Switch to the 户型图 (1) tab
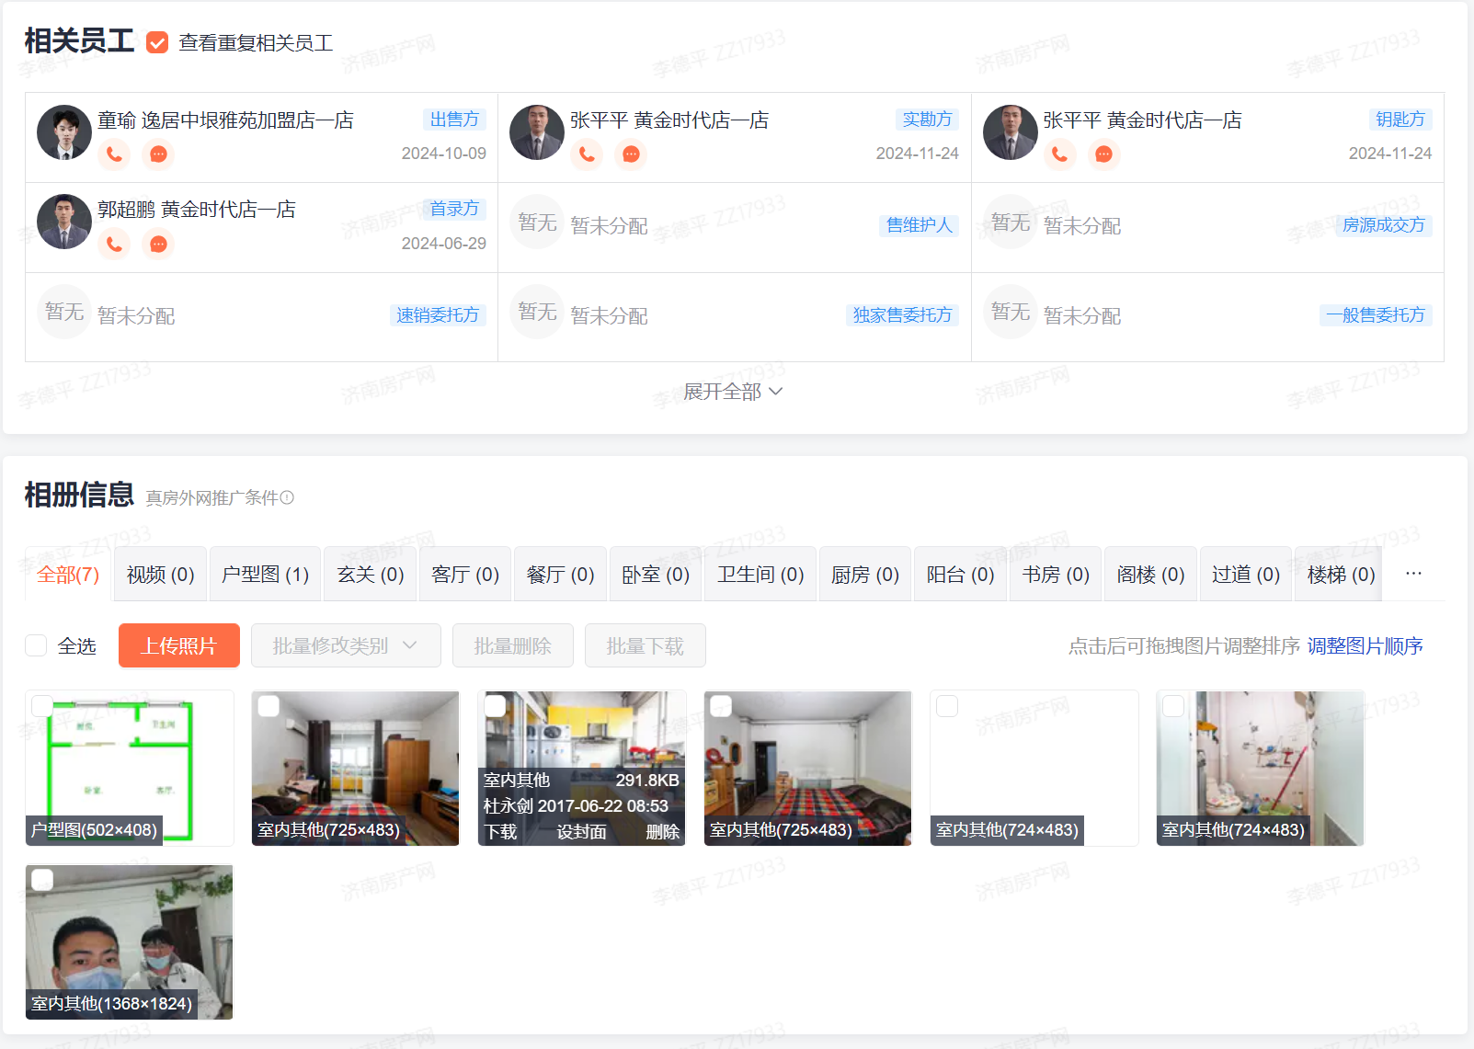 [265, 573]
